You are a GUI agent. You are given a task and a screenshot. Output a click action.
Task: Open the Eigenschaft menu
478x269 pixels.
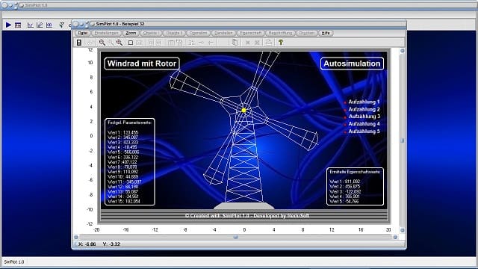[x=251, y=33]
